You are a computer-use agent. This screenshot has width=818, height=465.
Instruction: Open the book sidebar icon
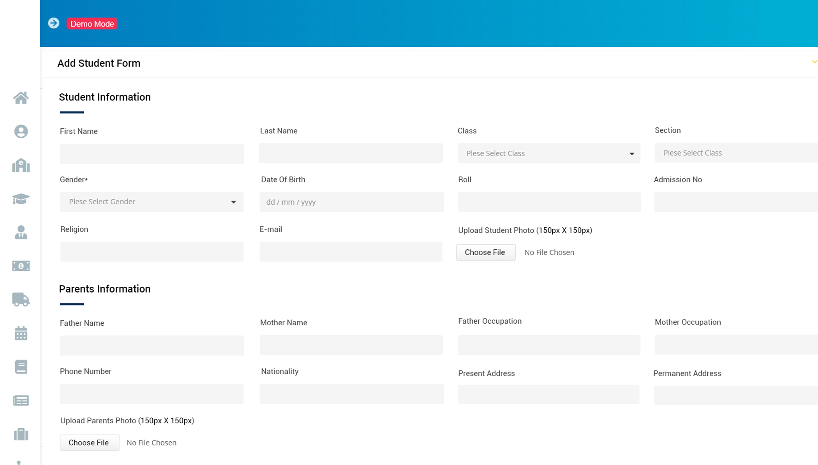(x=21, y=367)
